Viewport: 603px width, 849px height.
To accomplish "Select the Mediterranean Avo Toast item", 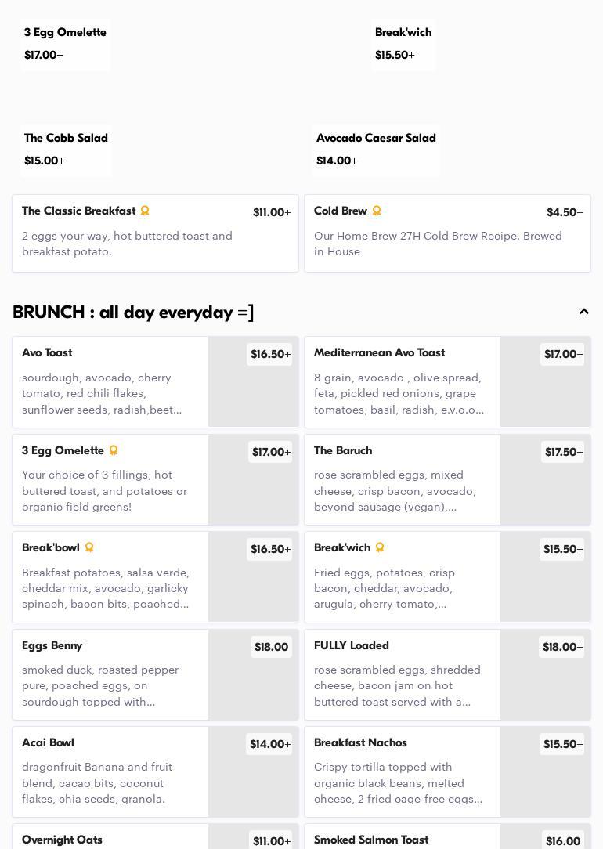I will coord(402,381).
